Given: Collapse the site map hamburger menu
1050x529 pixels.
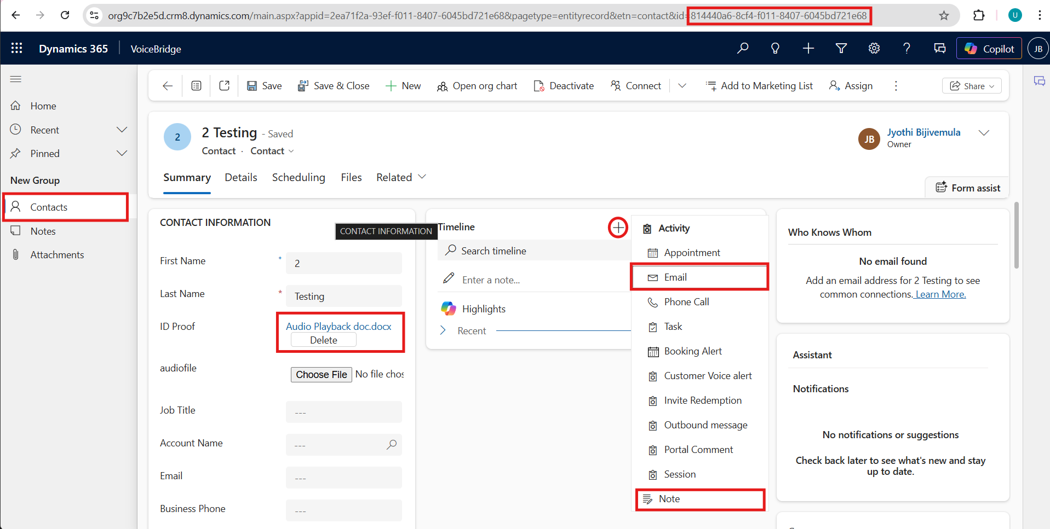Looking at the screenshot, I should (16, 79).
